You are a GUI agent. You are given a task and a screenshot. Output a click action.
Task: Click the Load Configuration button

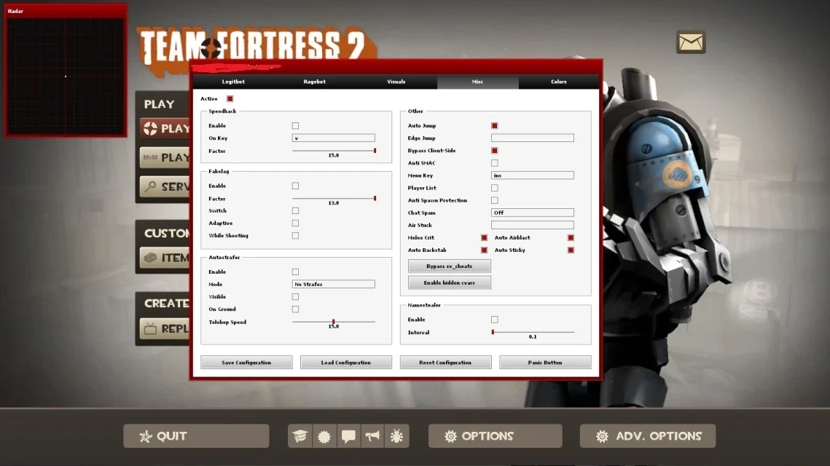pyautogui.click(x=345, y=363)
